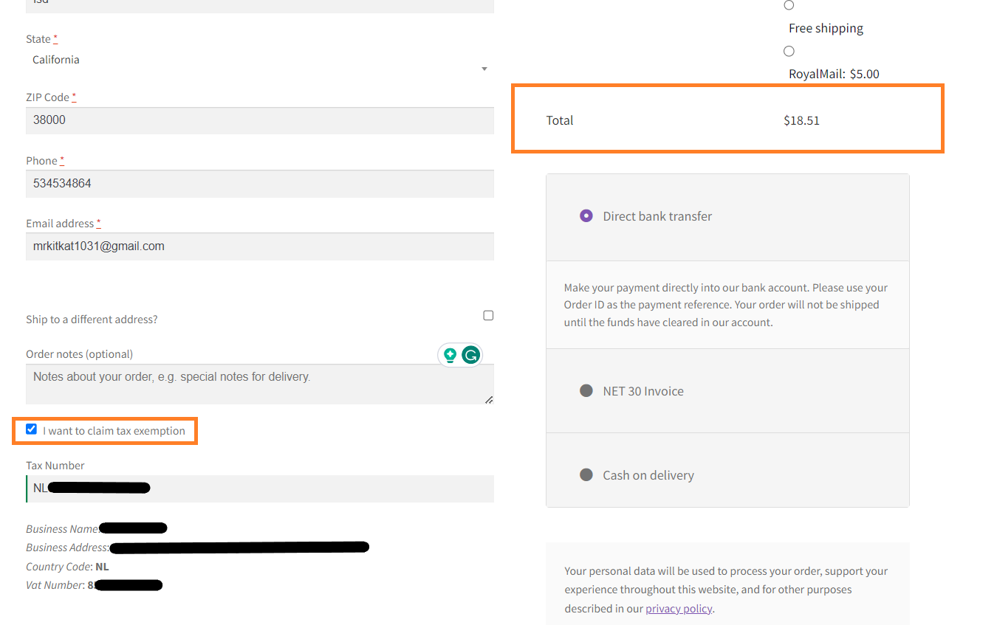Screen dimensions: 997x625
Task: Click the State dropdown arrow
Action: (484, 69)
